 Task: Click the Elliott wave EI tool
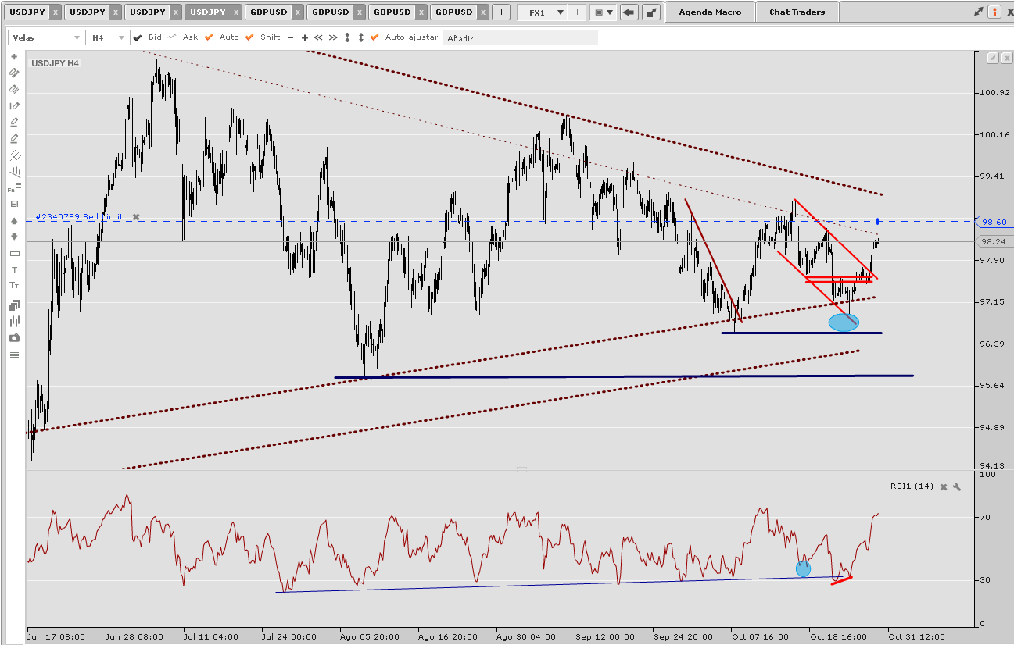coord(14,204)
